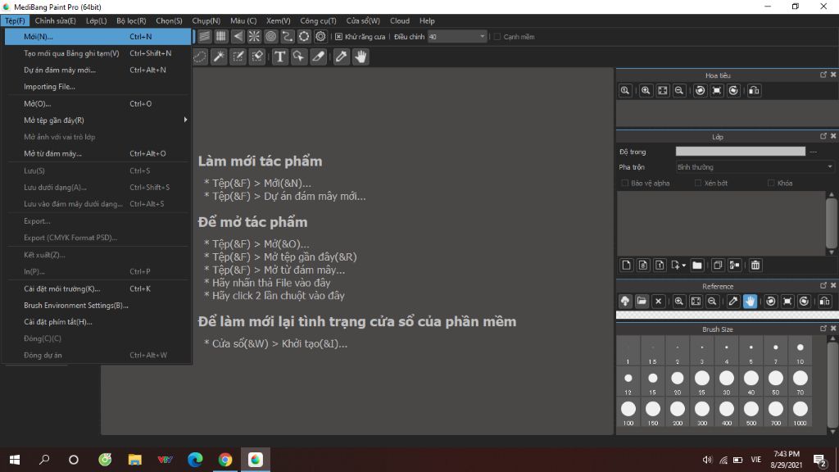
Task: Select the Eyedropper tool in main toolbar
Action: point(342,57)
